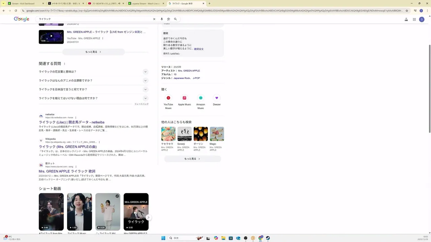This screenshot has height=242, width=431.
Task: Open File Explorer from taskbar
Action: coord(223,238)
